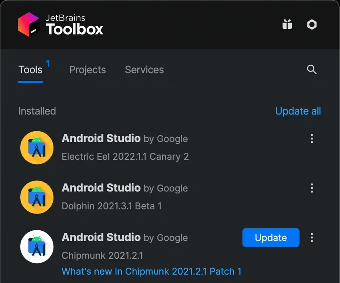The image size is (340, 283).
Task: Click the Update all link
Action: (298, 111)
